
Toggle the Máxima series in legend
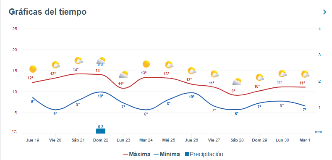[137, 154]
